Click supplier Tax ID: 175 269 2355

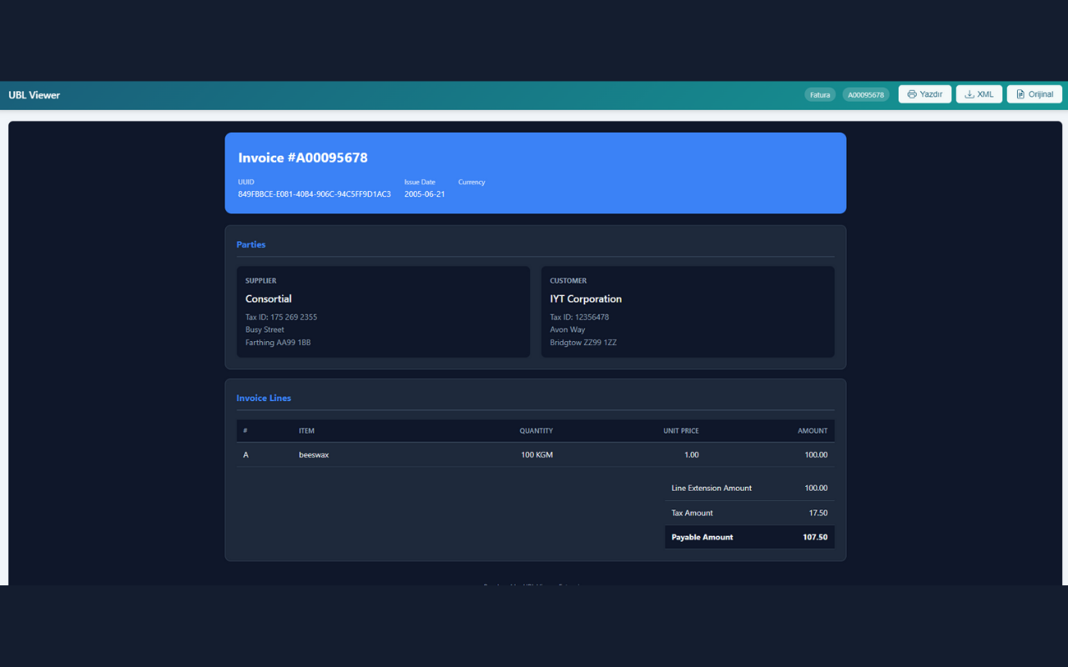click(x=281, y=317)
